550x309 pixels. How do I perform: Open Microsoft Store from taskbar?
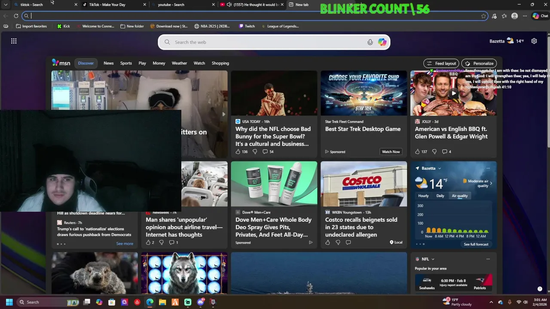click(x=112, y=302)
